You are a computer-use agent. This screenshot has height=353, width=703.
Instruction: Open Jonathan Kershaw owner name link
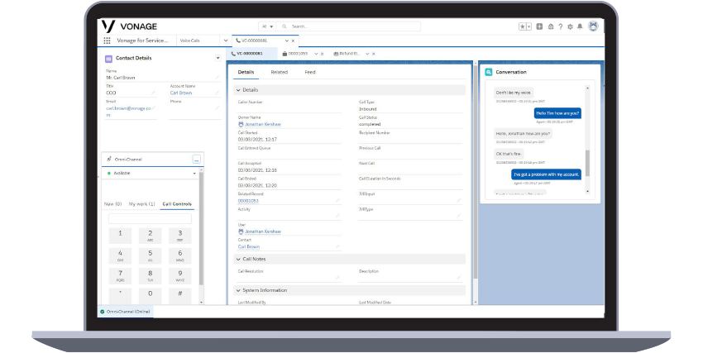(261, 124)
